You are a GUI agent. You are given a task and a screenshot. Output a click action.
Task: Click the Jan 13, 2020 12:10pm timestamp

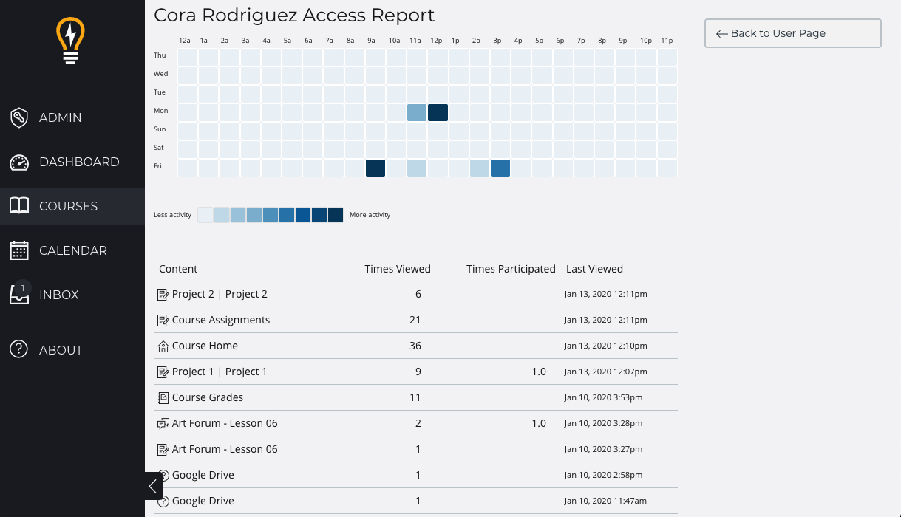coord(605,346)
